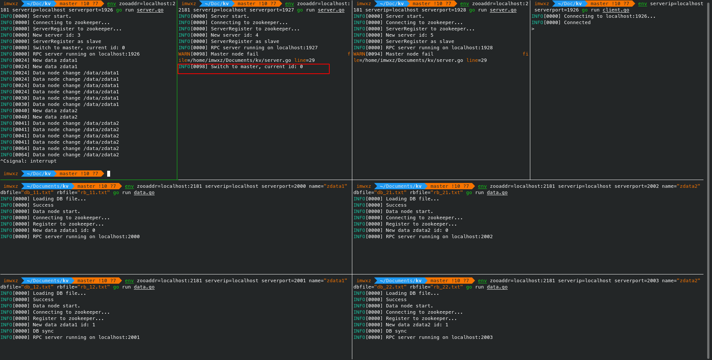Click 'RPC server running on localhost:1928' line
Screen dimensions: 712x360
[423, 48]
